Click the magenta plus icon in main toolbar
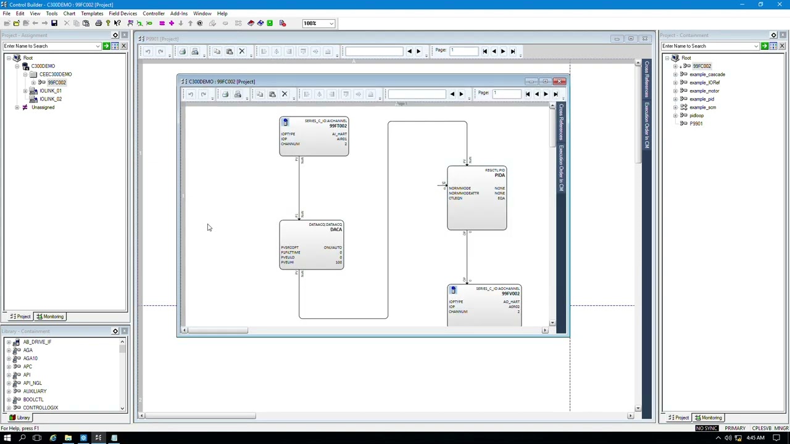 172,23
